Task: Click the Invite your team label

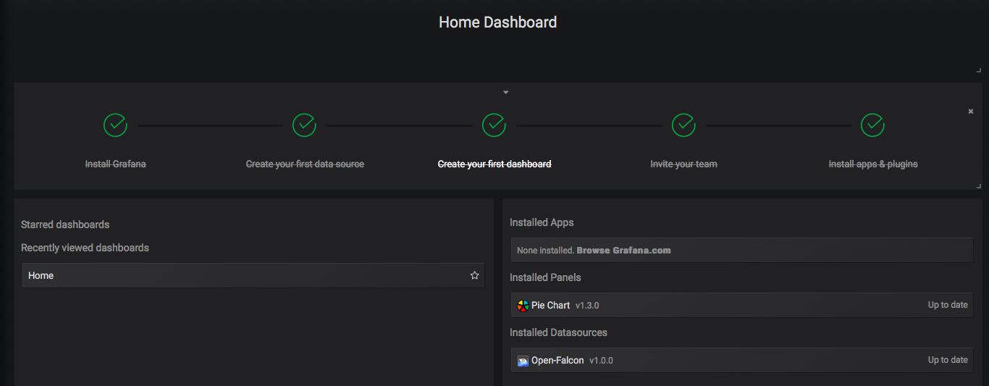Action: coord(683,164)
